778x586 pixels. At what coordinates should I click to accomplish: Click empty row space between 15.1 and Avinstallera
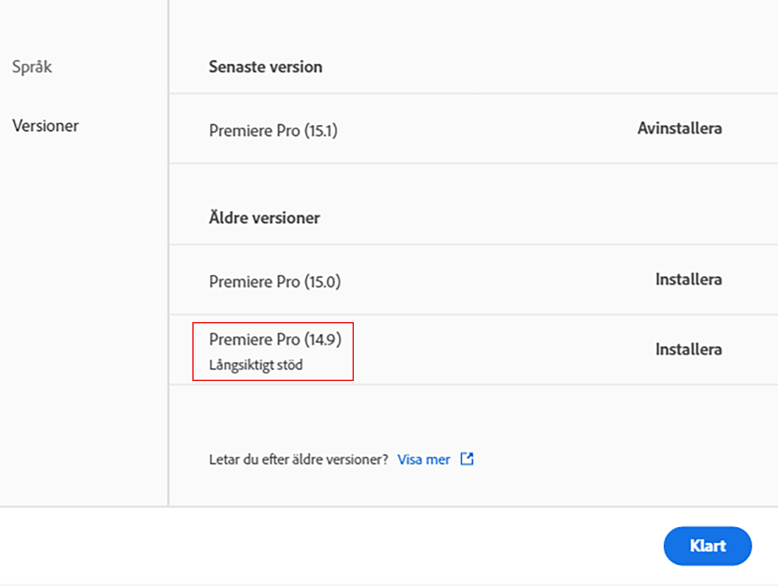(485, 129)
